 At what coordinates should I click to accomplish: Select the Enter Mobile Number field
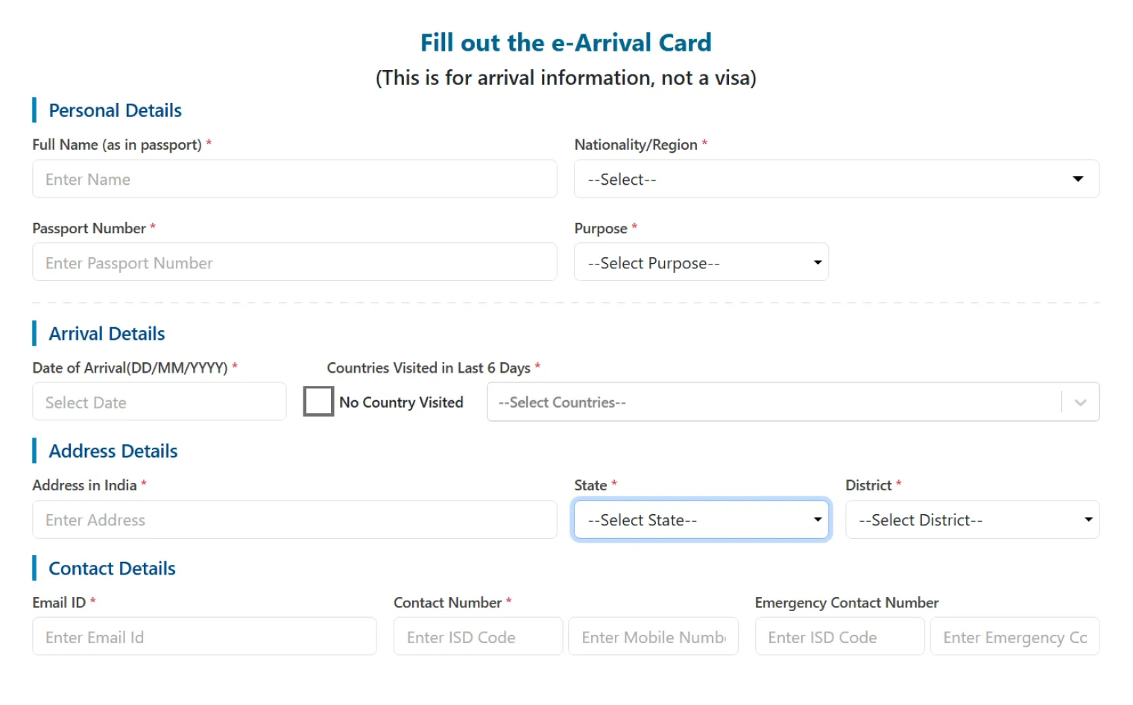(653, 637)
